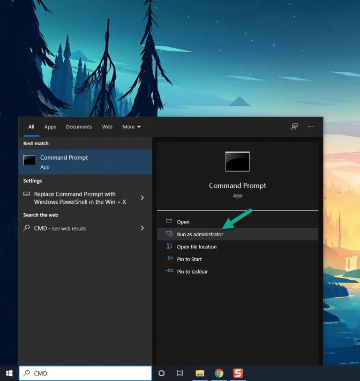
Task: Expand the arrow next to the CMD web results
Action: pos(142,228)
